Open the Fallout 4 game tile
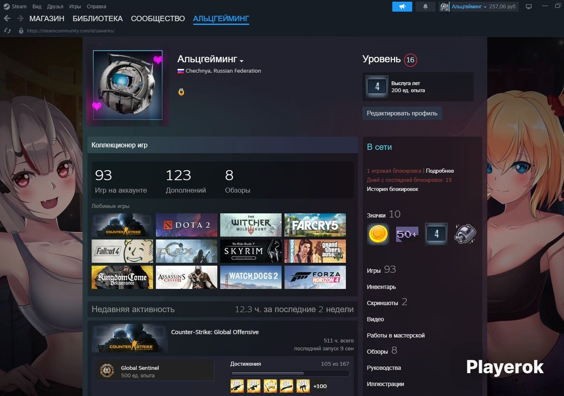Image resolution: width=564 pixels, height=396 pixels. pos(122,251)
